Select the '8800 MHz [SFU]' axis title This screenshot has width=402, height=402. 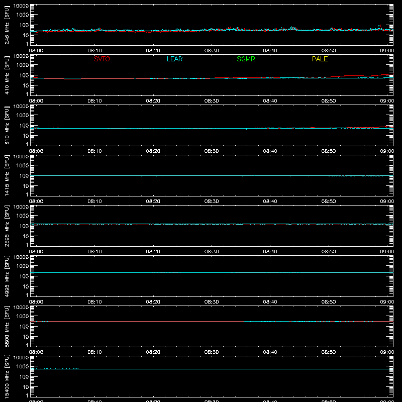click(7, 326)
